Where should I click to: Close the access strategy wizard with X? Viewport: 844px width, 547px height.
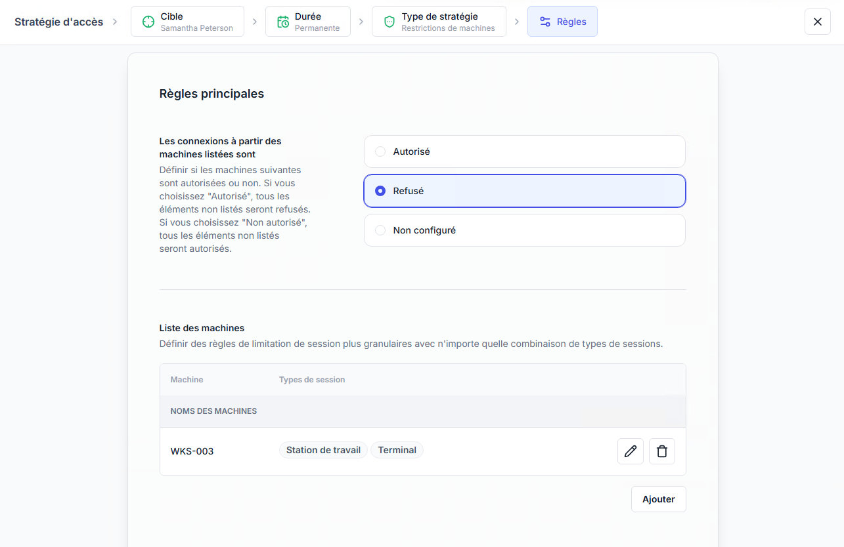[817, 22]
